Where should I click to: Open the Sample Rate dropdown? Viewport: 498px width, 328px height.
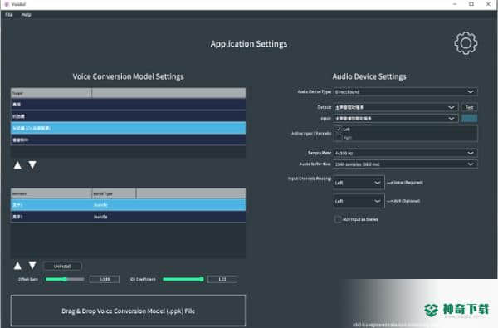(405, 153)
